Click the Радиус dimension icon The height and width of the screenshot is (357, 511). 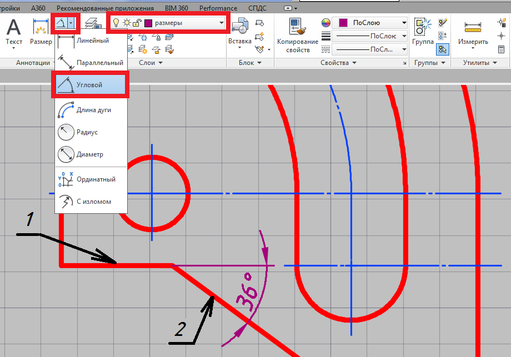(x=66, y=132)
